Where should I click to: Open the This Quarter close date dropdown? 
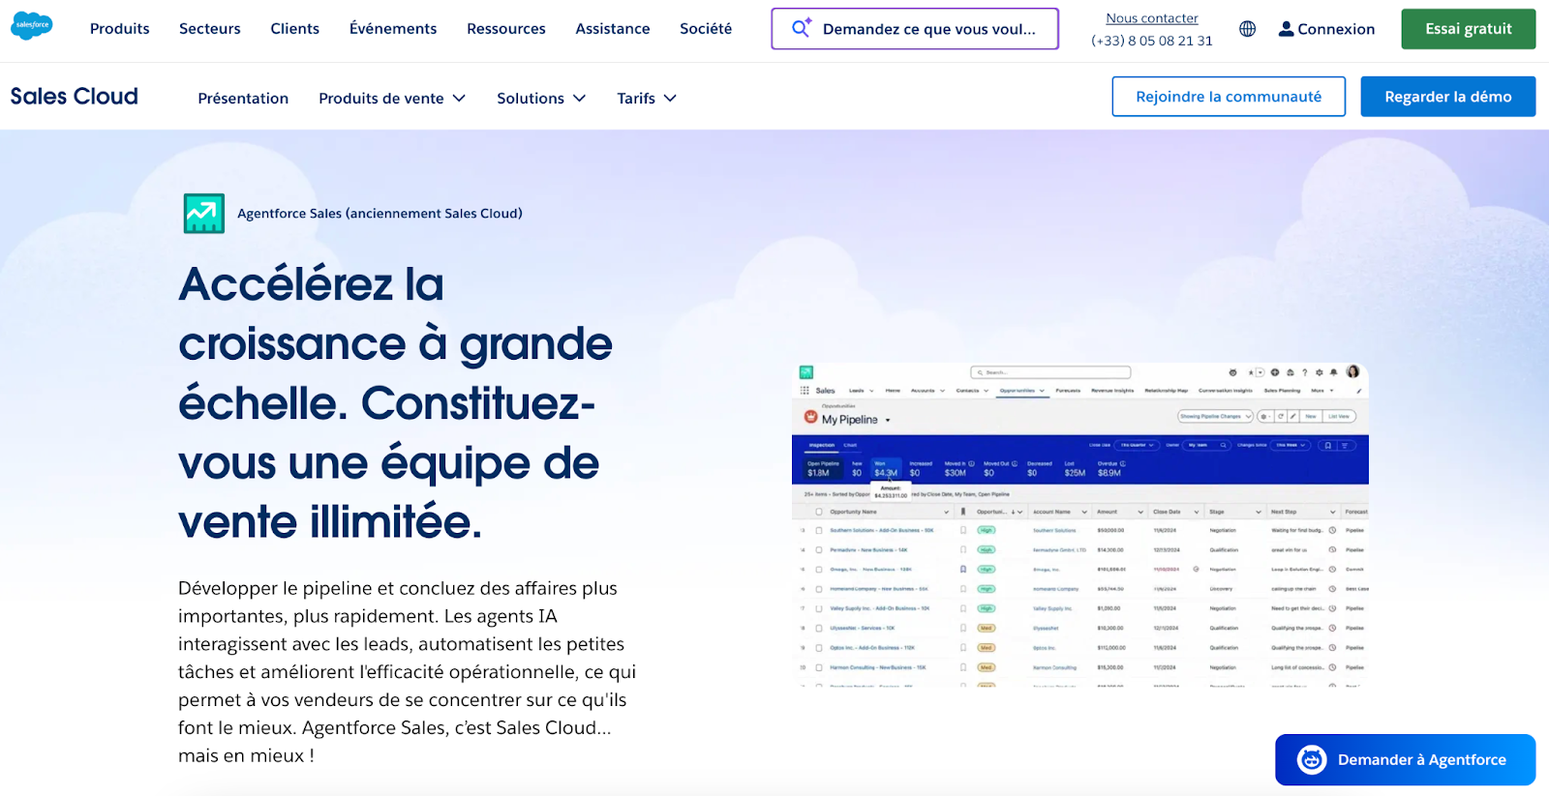point(1138,445)
